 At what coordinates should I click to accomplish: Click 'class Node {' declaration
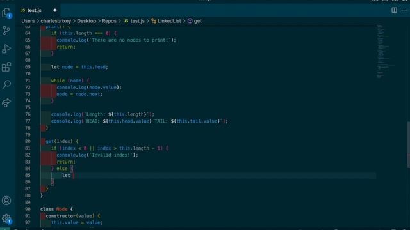coord(57,209)
